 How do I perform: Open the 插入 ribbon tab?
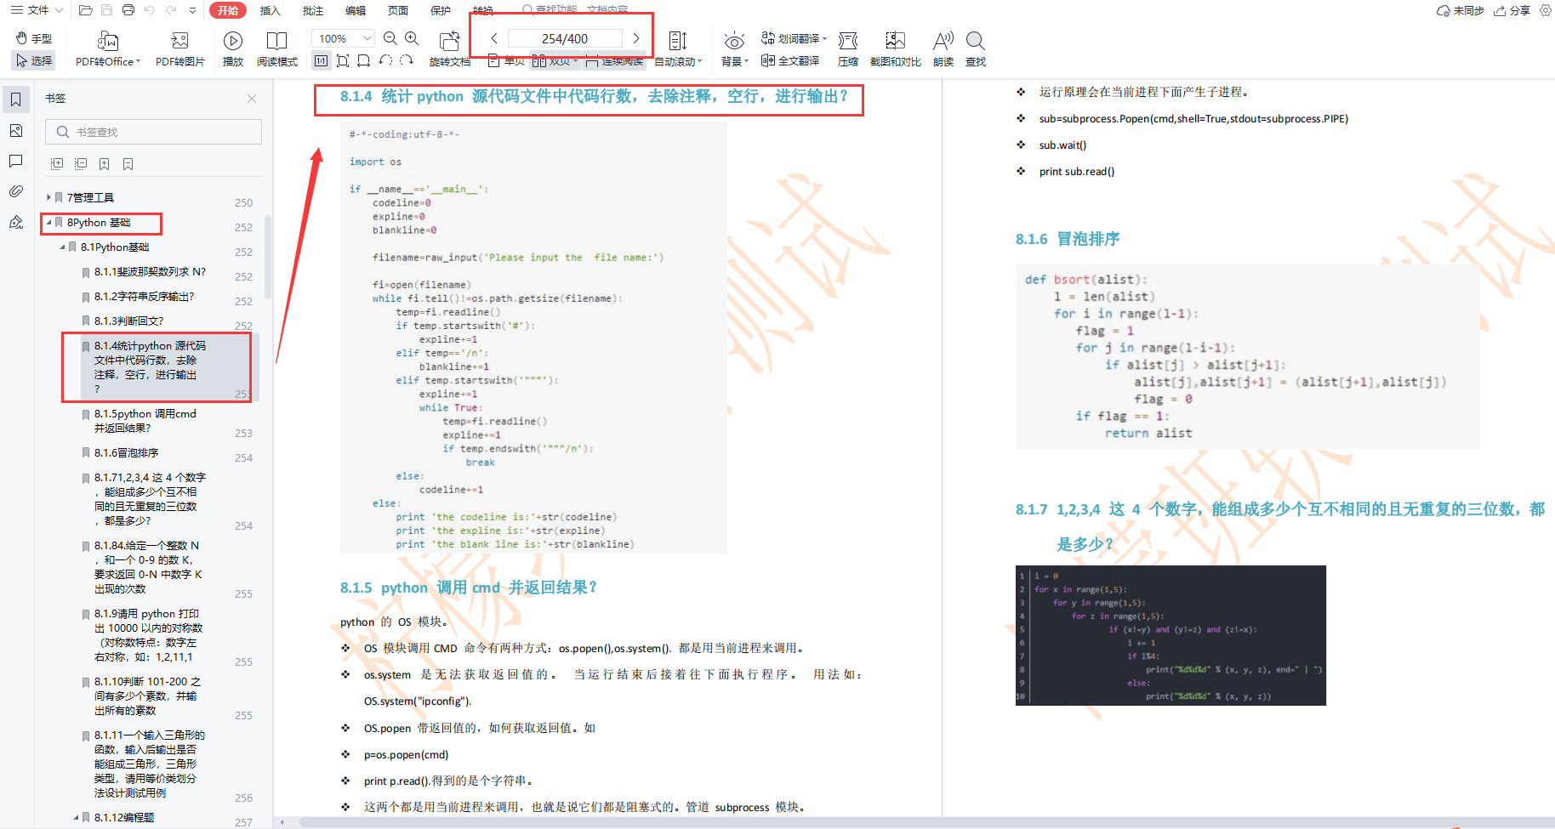pyautogui.click(x=270, y=10)
